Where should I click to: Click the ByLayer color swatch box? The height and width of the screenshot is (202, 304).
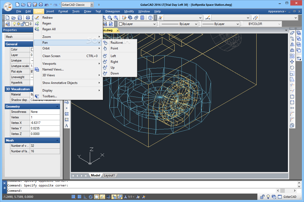coord(121,24)
